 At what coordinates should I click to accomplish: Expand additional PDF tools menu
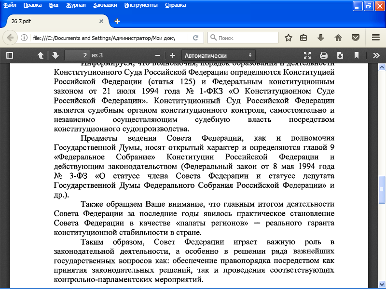pos(376,55)
